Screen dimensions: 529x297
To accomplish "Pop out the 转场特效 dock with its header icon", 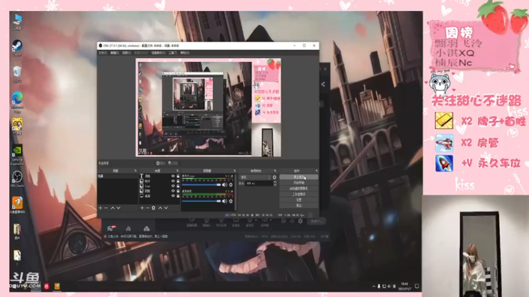I will tap(275, 171).
